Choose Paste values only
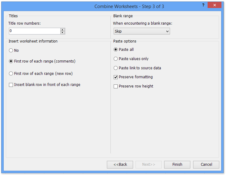Image resolution: width=227 pixels, height=175 pixels. (116, 59)
